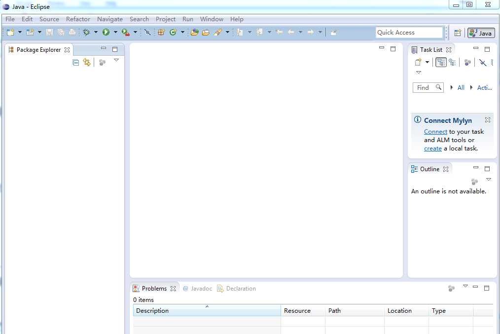Click the Previous Annotation icon
The width and height of the screenshot is (500, 334).
259,32
